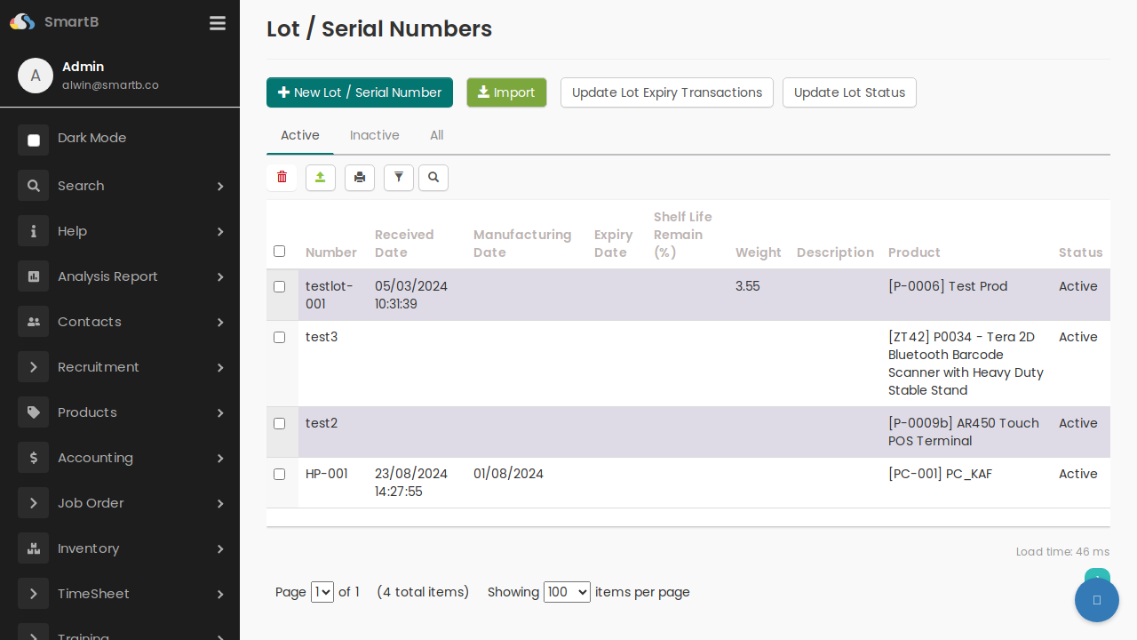Switch to the Inactive tab
This screenshot has height=640, width=1137.
click(374, 135)
